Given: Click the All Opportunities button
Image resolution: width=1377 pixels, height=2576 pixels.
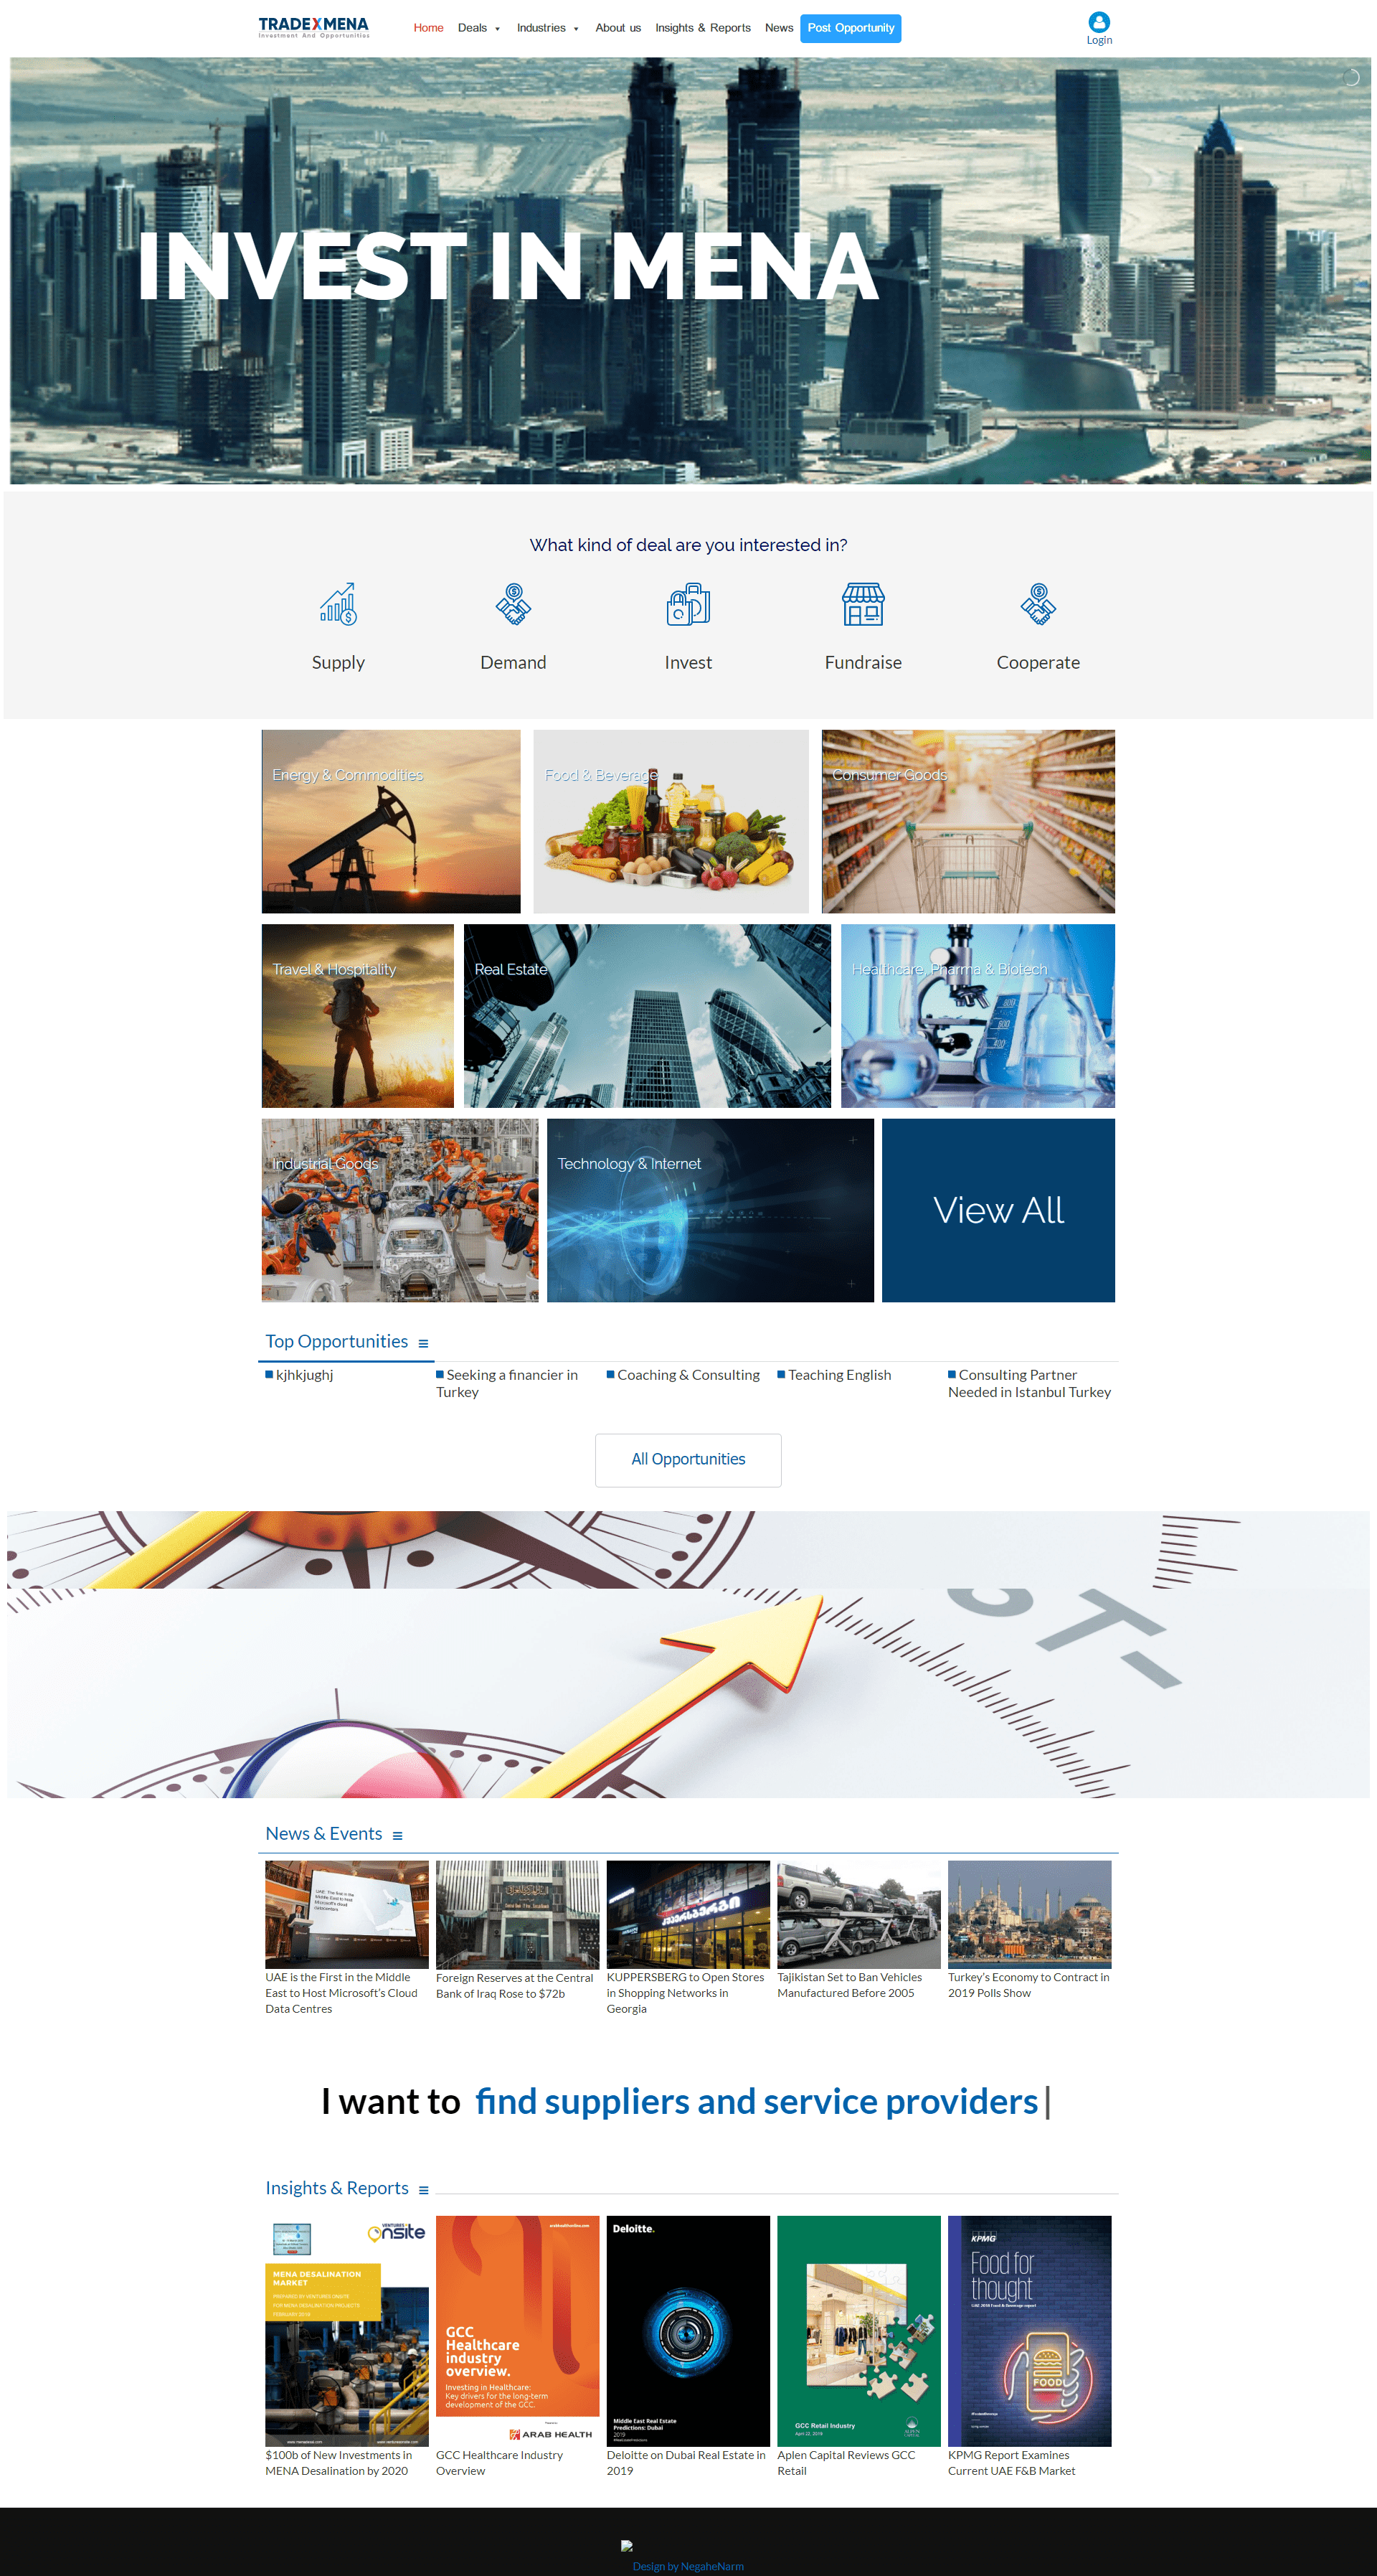Looking at the screenshot, I should point(688,1457).
